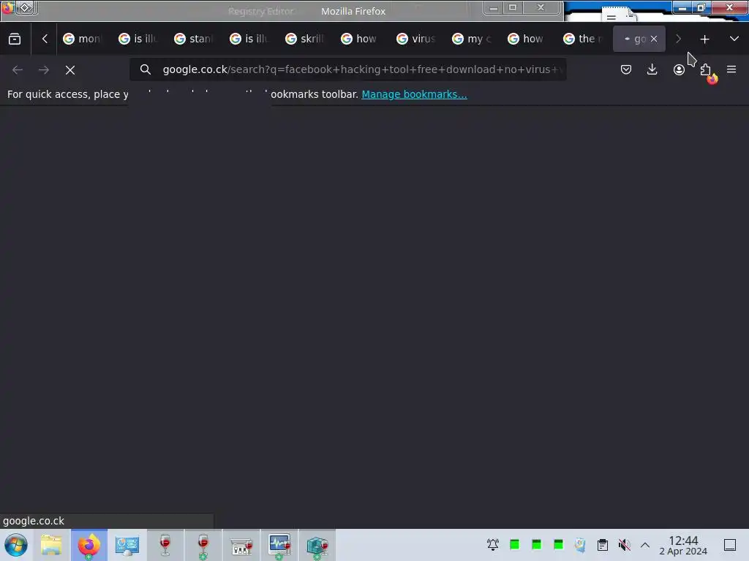Save page to Pocket
Screen dimensions: 749x561
(626, 69)
